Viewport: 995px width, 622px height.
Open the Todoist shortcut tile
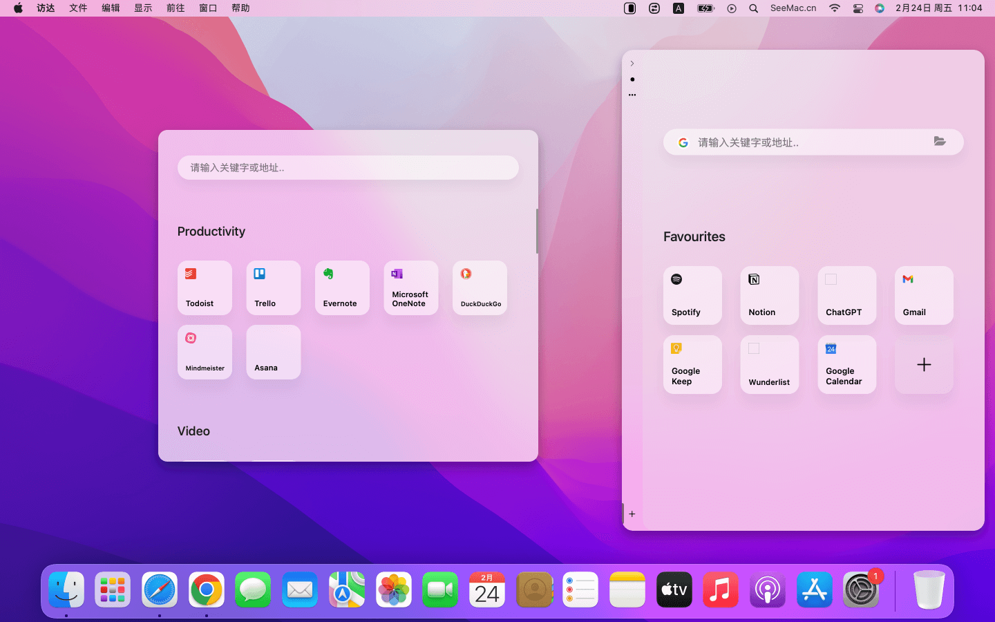[x=205, y=288]
